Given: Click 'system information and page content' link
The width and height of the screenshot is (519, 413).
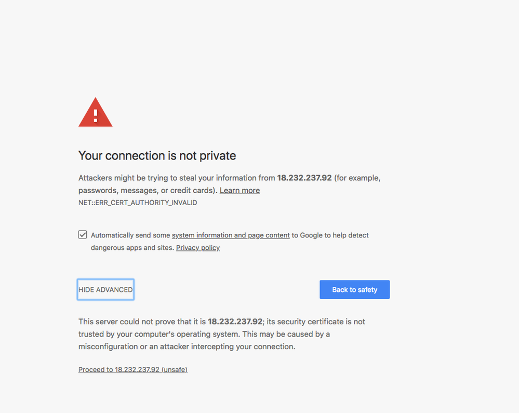Looking at the screenshot, I should point(230,235).
